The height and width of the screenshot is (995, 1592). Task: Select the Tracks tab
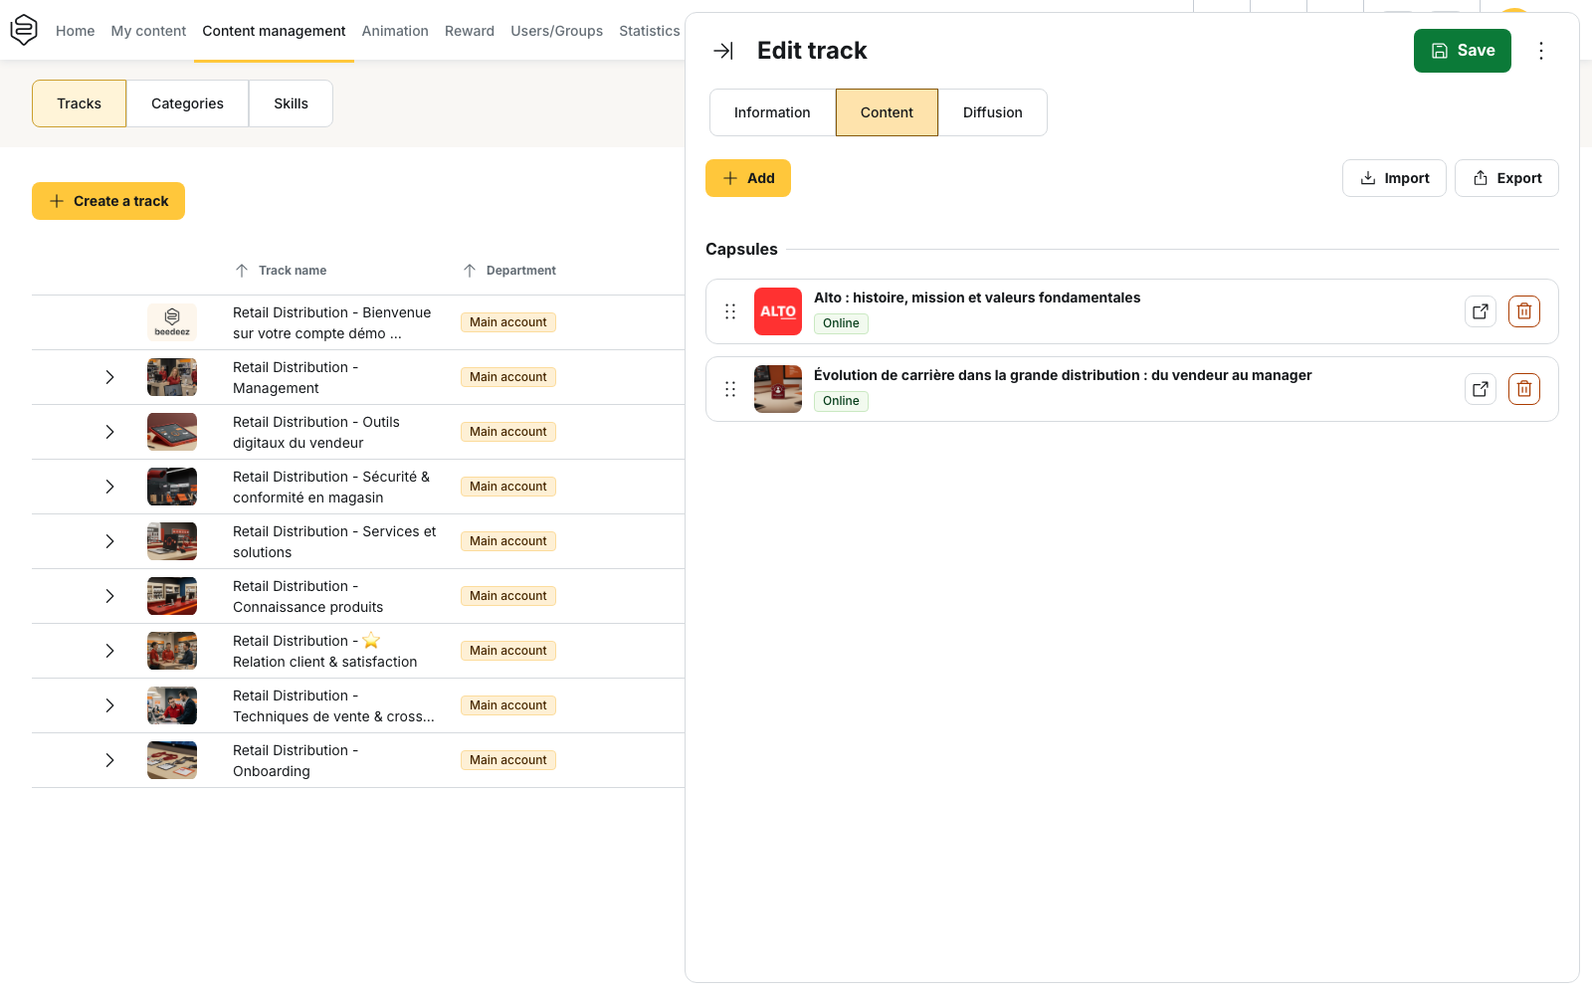[79, 103]
